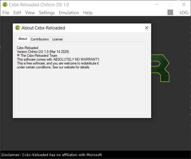The image size is (191, 159).
Task: Open the File menu
Action: pos(6,13)
